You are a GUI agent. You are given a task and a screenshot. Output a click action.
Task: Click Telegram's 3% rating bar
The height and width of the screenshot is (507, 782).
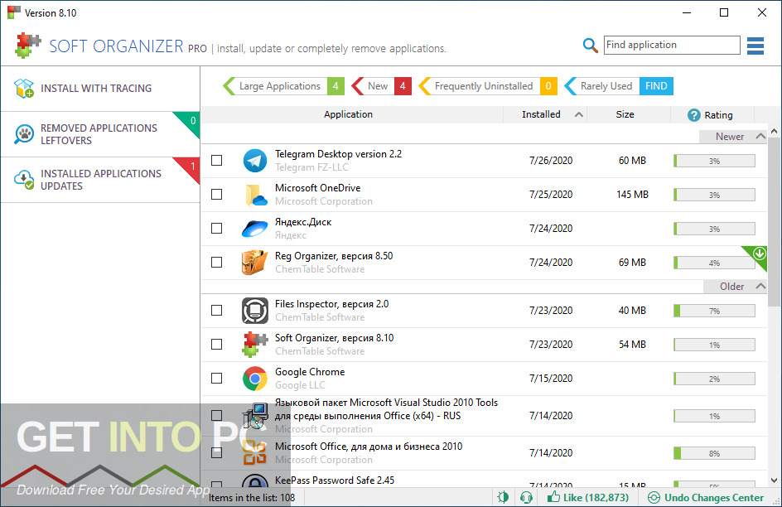coord(714,161)
